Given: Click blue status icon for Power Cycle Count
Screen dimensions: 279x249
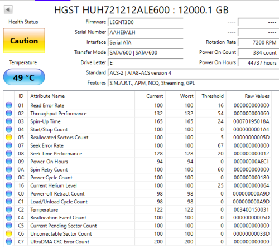Looking at the screenshot, I should (x=9, y=178).
